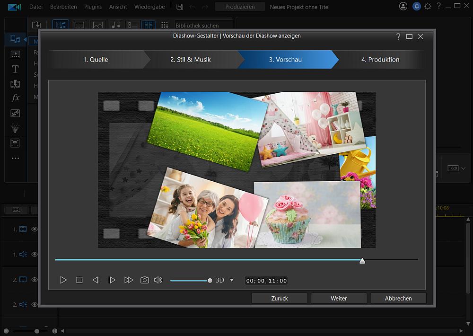Open the fx effects room
The height and width of the screenshot is (336, 473).
click(15, 98)
